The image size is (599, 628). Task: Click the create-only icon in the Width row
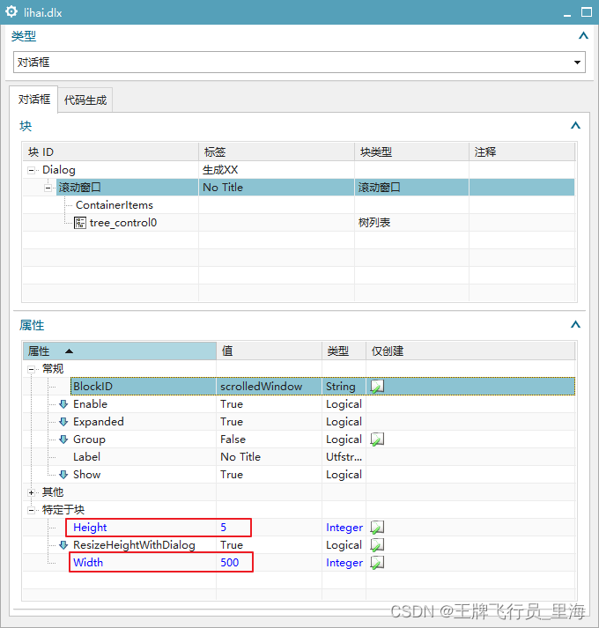(377, 563)
